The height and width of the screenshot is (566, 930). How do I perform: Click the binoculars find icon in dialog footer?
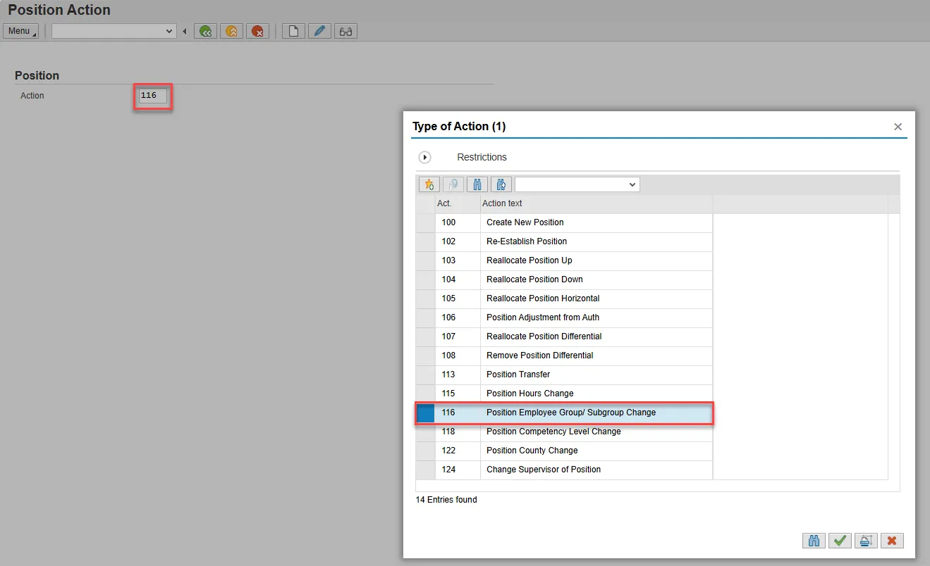(813, 541)
